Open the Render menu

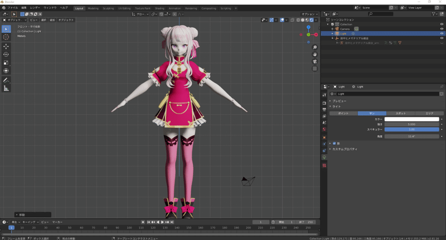coord(35,8)
